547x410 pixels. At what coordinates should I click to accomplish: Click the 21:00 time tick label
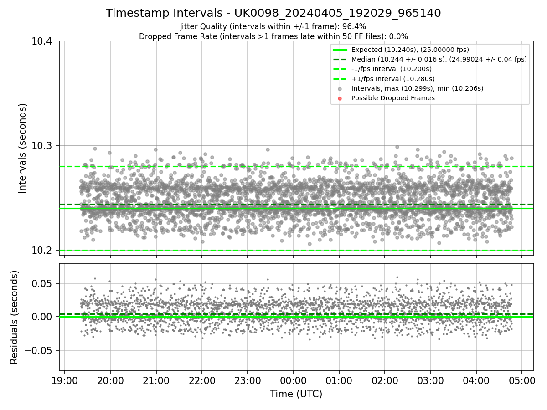pyautogui.click(x=156, y=380)
